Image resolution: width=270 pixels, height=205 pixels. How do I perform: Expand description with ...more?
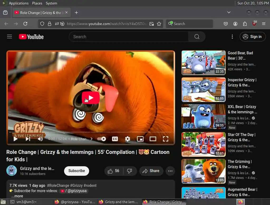pyautogui.click(x=17, y=196)
